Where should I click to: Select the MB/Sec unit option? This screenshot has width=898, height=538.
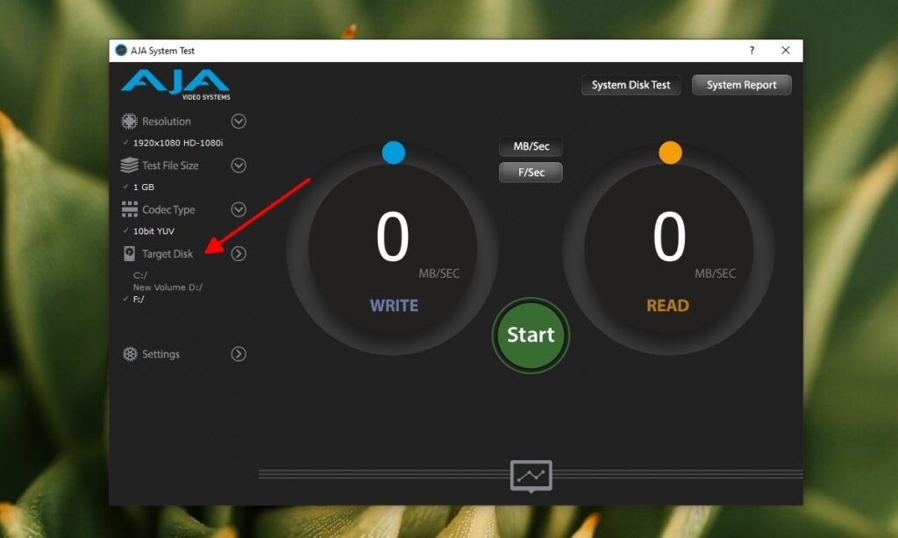click(531, 146)
